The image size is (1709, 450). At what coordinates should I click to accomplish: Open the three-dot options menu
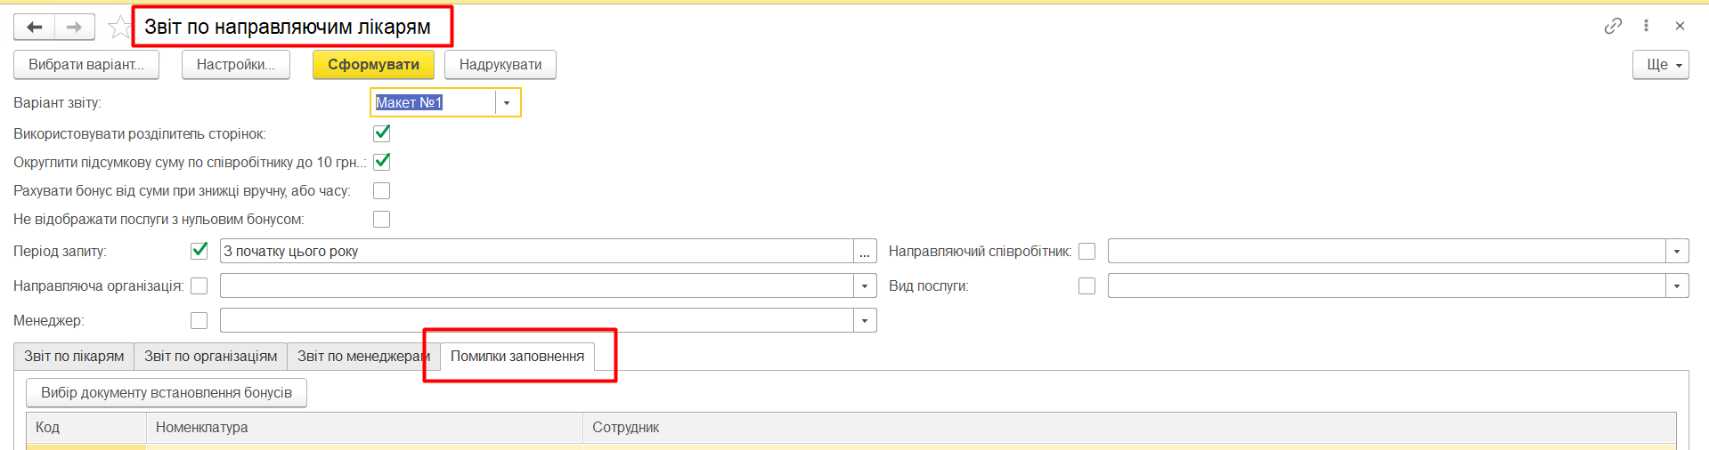coord(1646,26)
